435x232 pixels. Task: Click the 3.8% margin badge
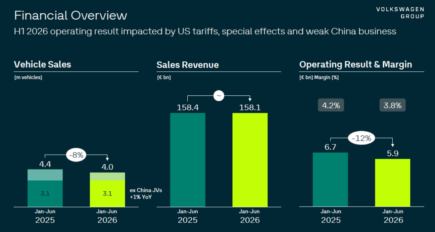tap(393, 105)
